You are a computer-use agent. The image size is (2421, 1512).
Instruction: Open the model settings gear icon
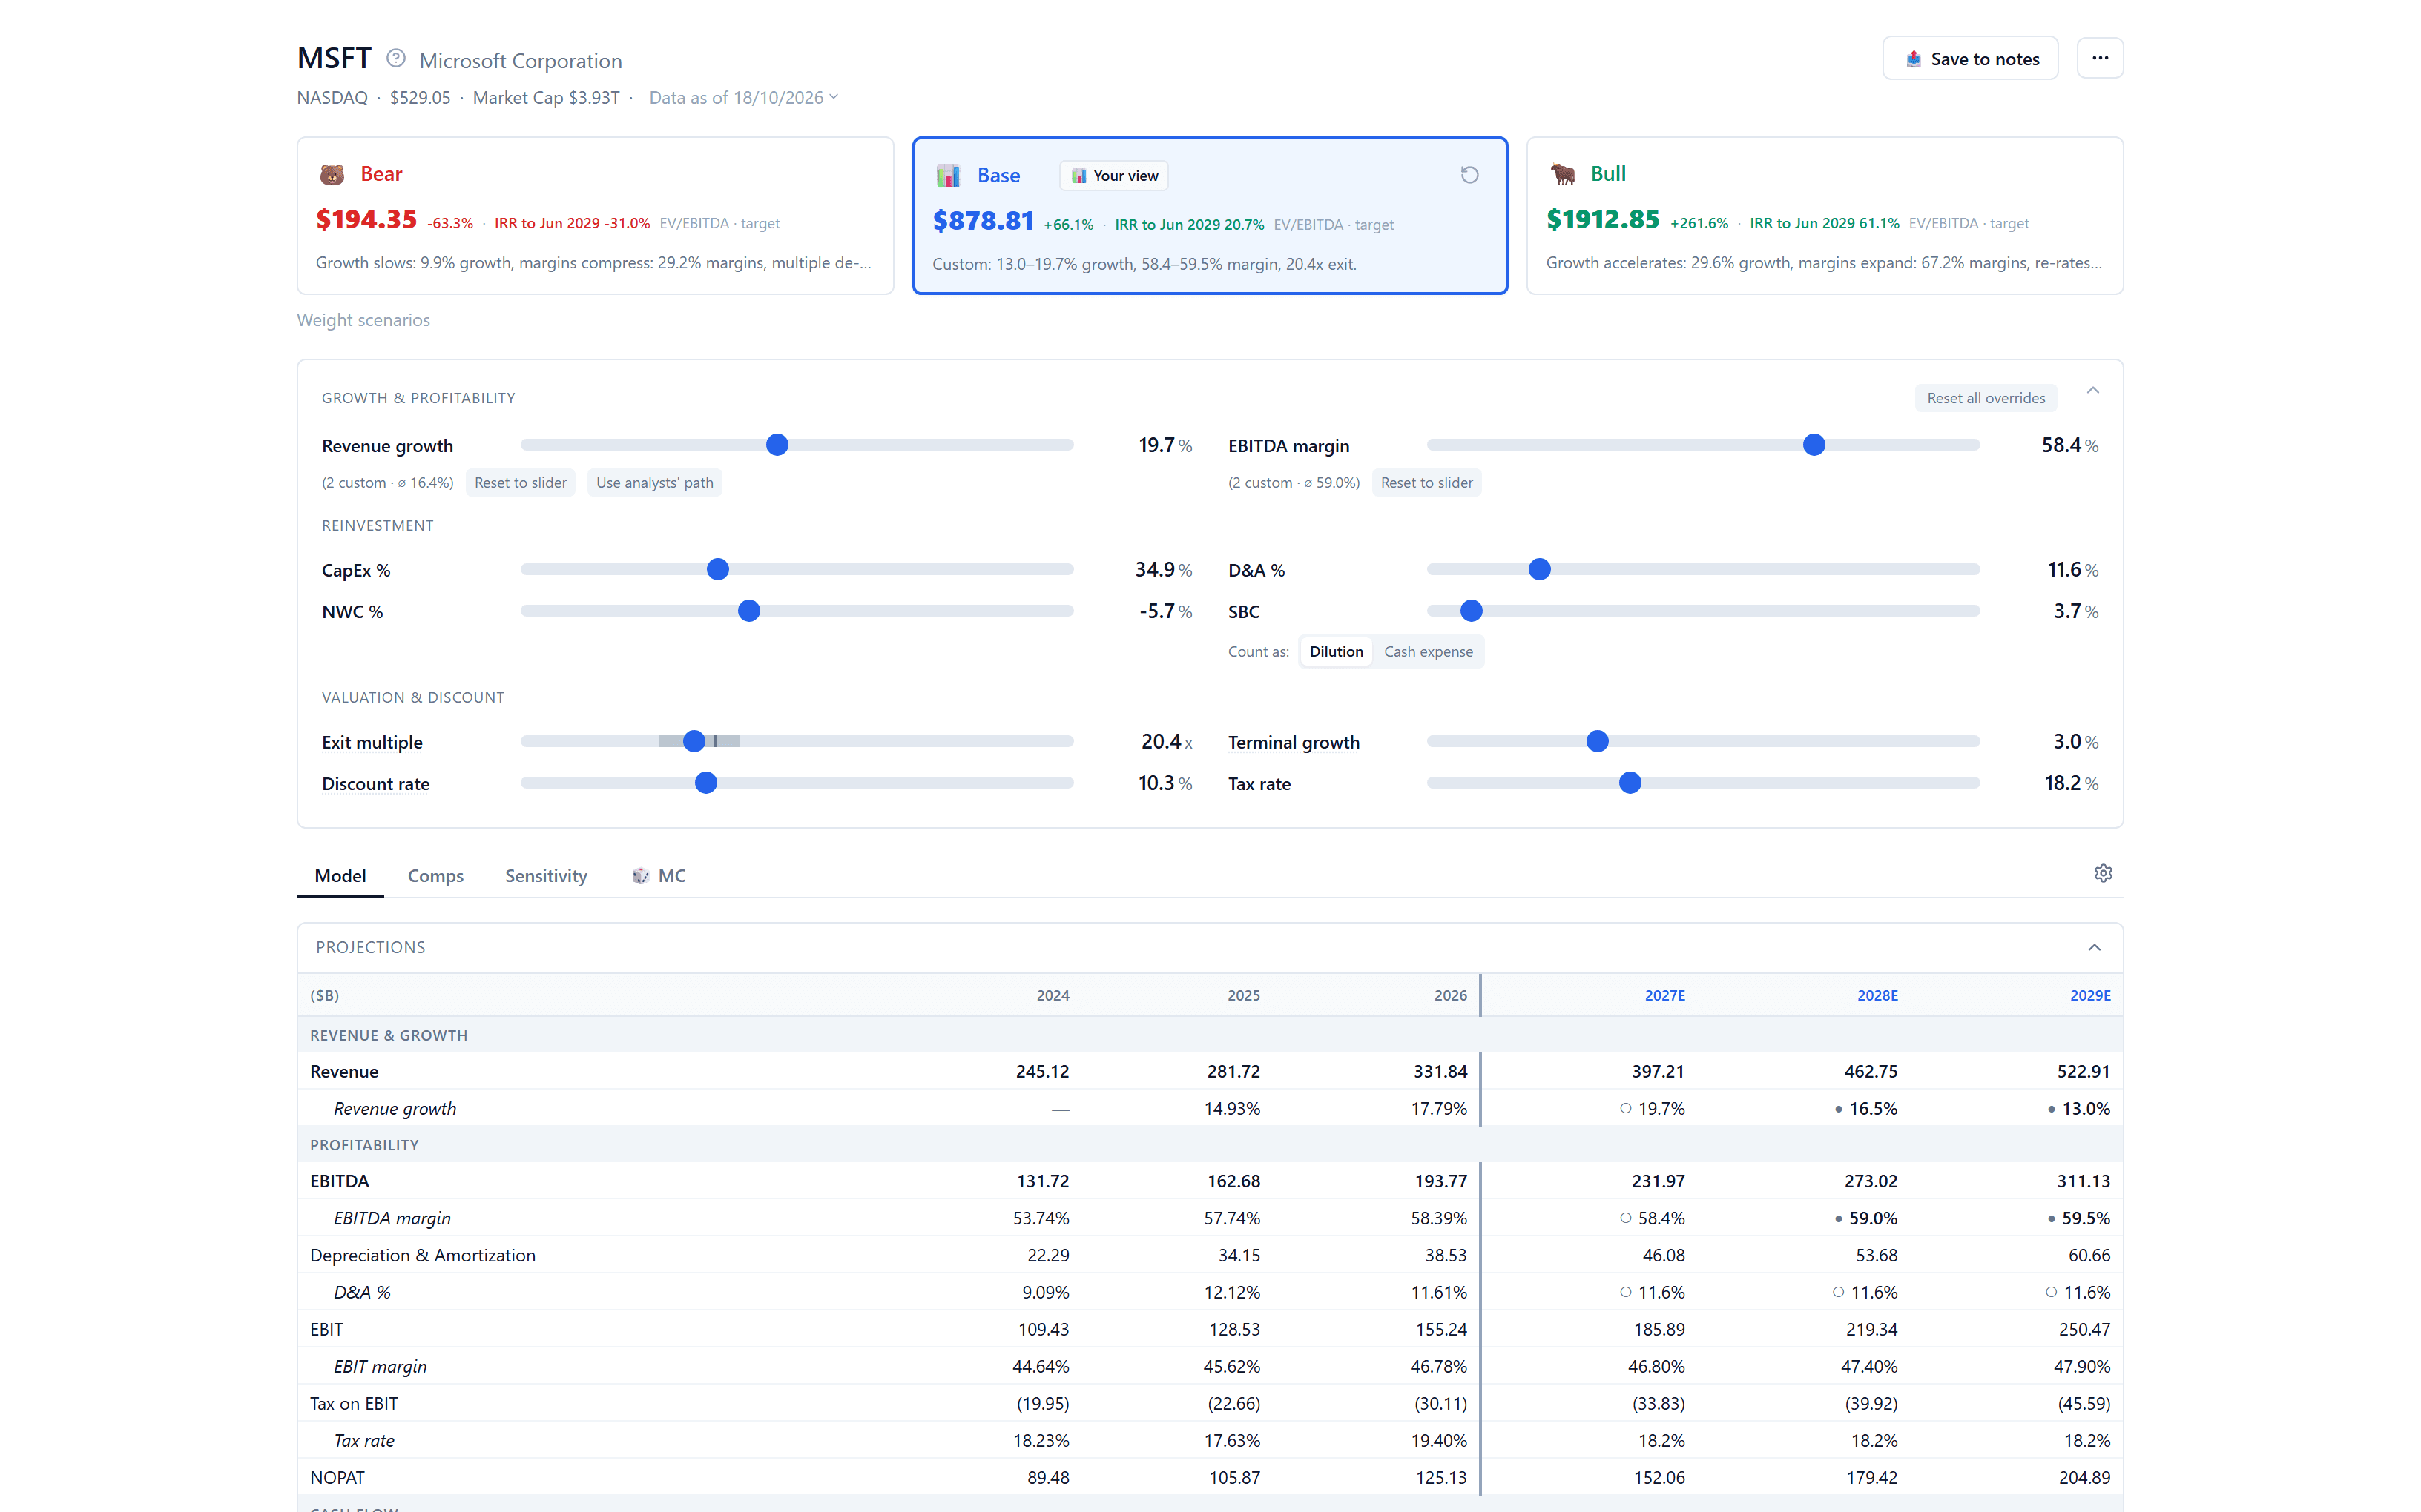click(2103, 874)
